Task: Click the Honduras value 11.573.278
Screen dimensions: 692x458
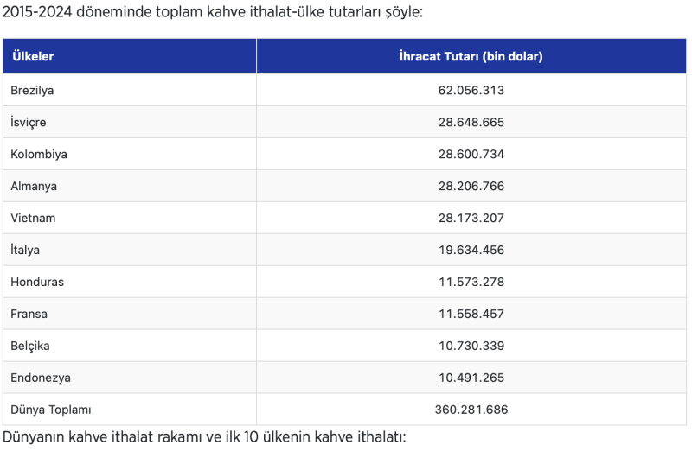Action: coord(471,282)
